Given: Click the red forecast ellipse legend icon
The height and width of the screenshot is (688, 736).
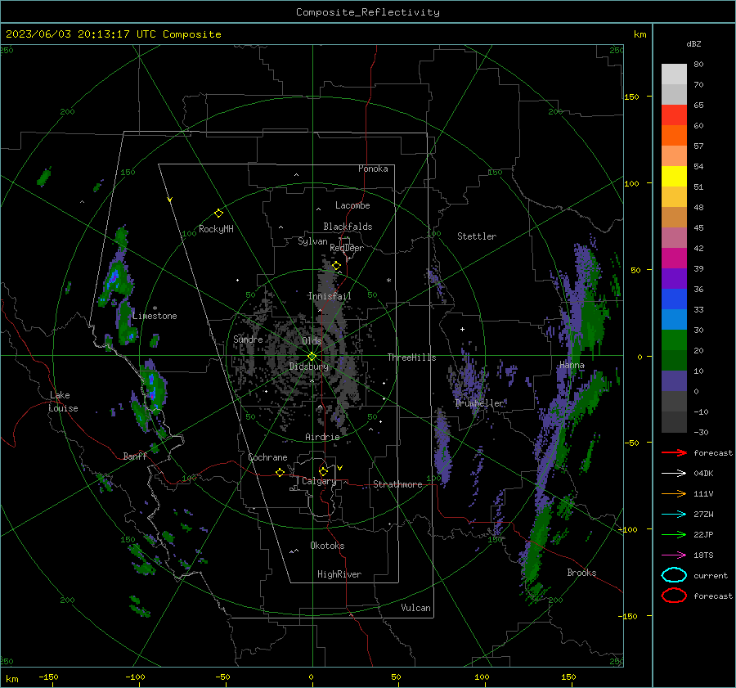Looking at the screenshot, I should coord(674,596).
